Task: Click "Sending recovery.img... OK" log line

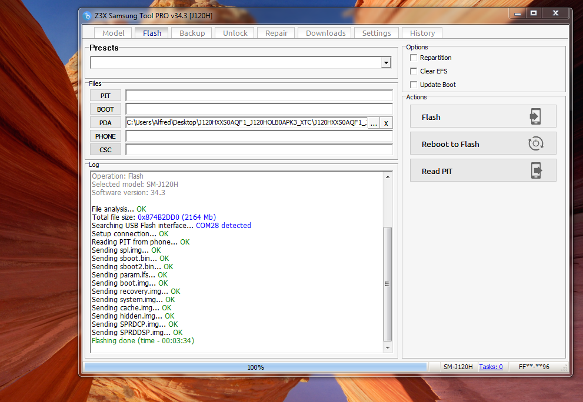Action: tap(136, 292)
